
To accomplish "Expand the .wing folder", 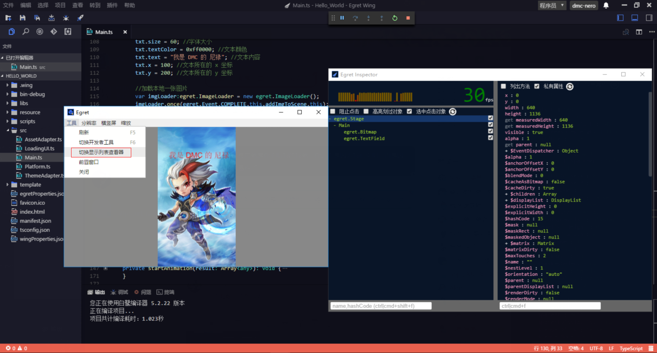I will 8,85.
